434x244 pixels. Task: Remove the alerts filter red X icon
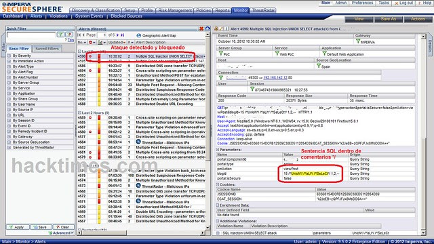pos(201,28)
